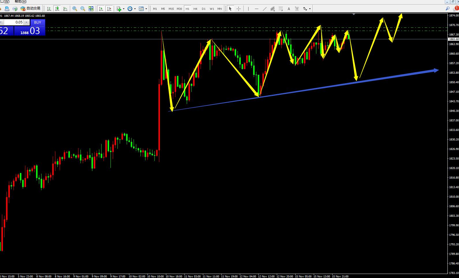Open the Help (帮助) menu
This screenshot has height=278, width=459.
20,2
